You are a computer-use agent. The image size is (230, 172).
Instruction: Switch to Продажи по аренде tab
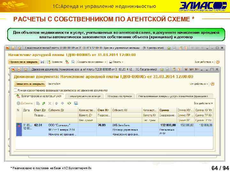(x=120, y=97)
